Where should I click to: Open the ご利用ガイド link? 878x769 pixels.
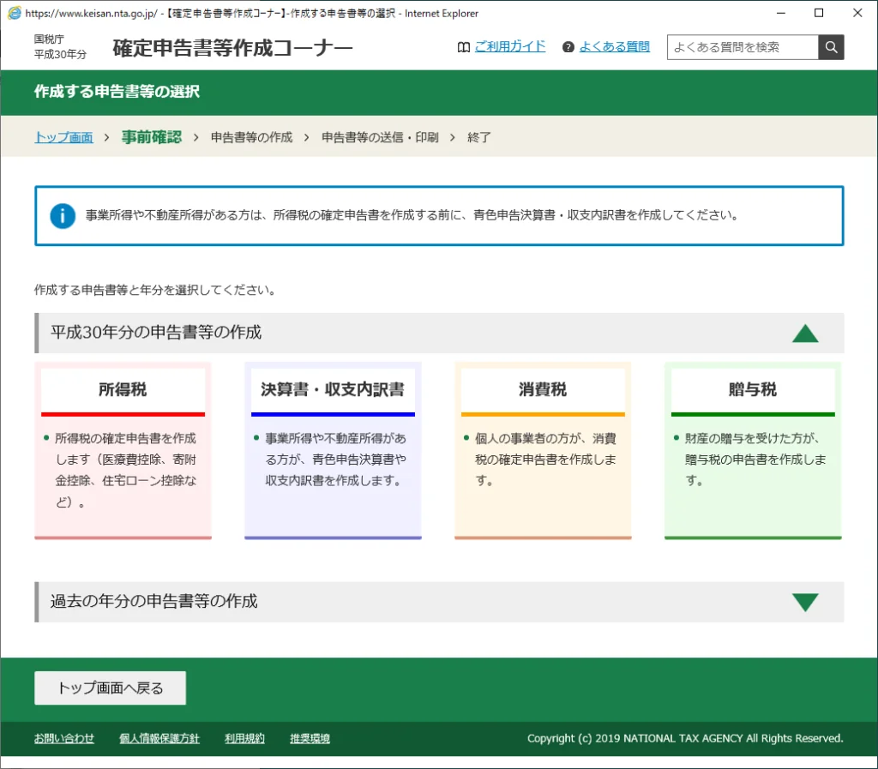coord(510,47)
